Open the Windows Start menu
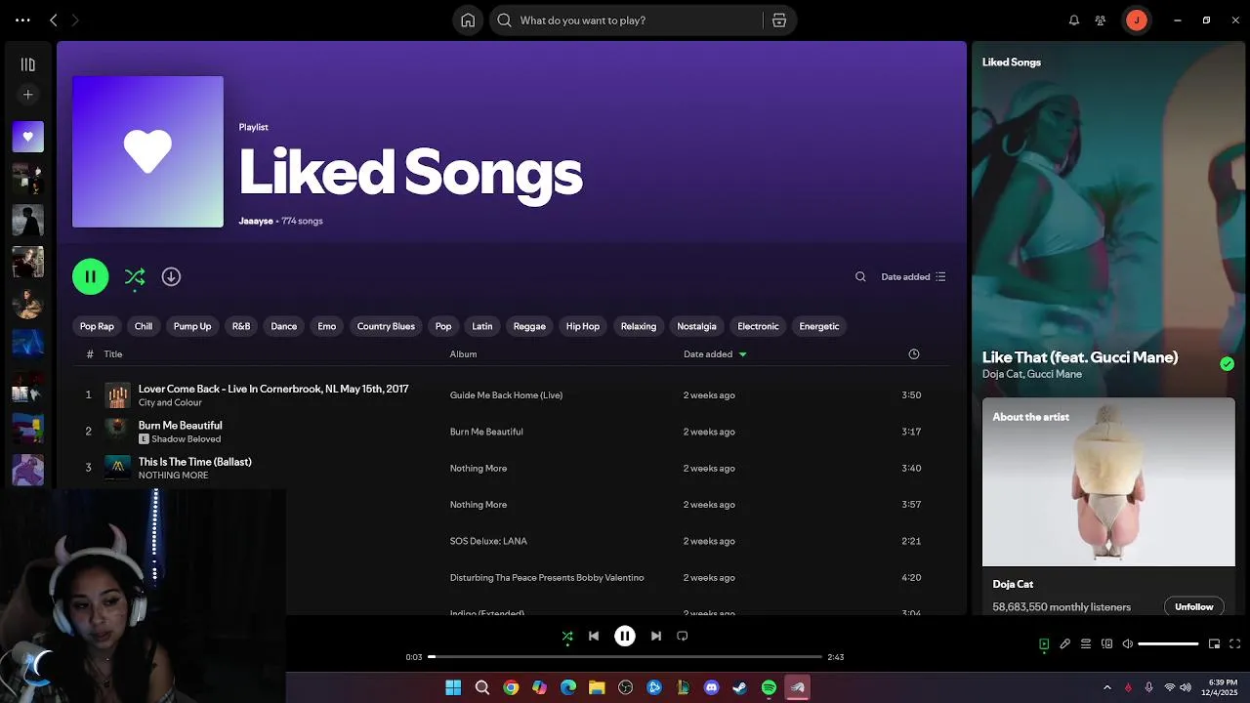The width and height of the screenshot is (1250, 703). [453, 687]
